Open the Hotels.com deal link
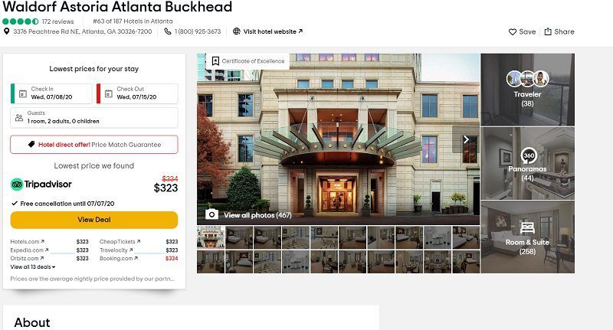Image resolution: width=613 pixels, height=330 pixels. [x=28, y=242]
